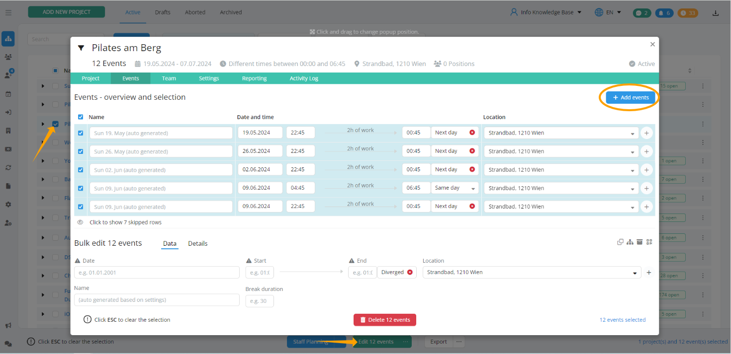Open the bulk edit Location dropdown
Screen dimensions: 731x354
[x=532, y=273]
